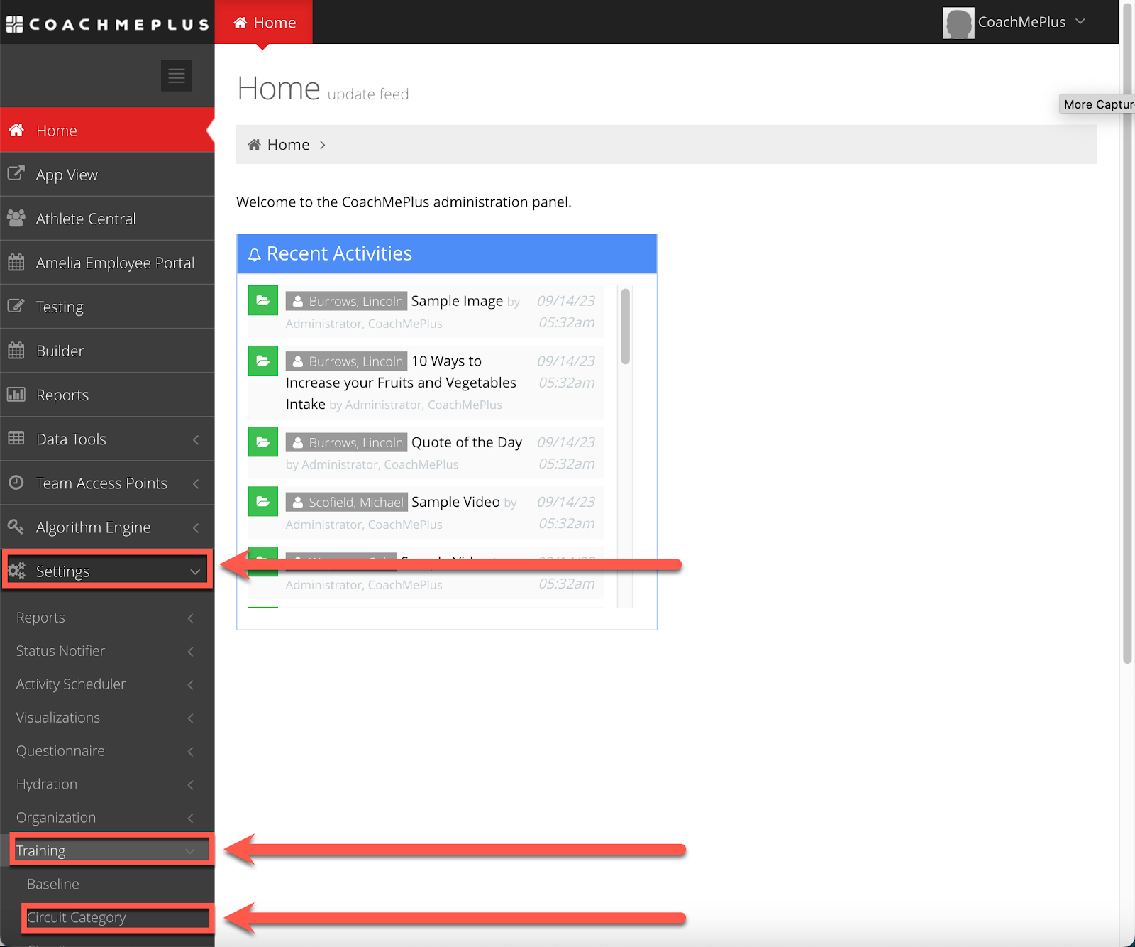Image resolution: width=1135 pixels, height=947 pixels.
Task: Open the 10 Ways to Increase activity
Action: pos(401,383)
